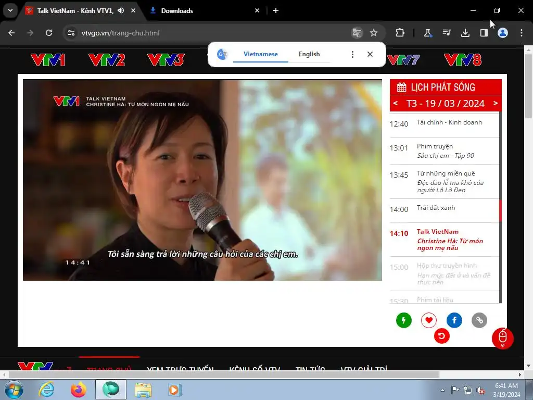The height and width of the screenshot is (400, 533).
Task: Launch Firefox from taskbar
Action: (x=78, y=390)
